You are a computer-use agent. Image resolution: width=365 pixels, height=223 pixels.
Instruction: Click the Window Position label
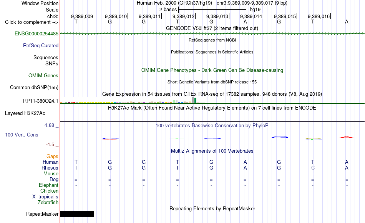click(x=40, y=3)
